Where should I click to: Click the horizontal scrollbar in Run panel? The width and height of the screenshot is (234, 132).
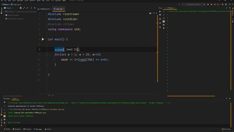(191, 96)
